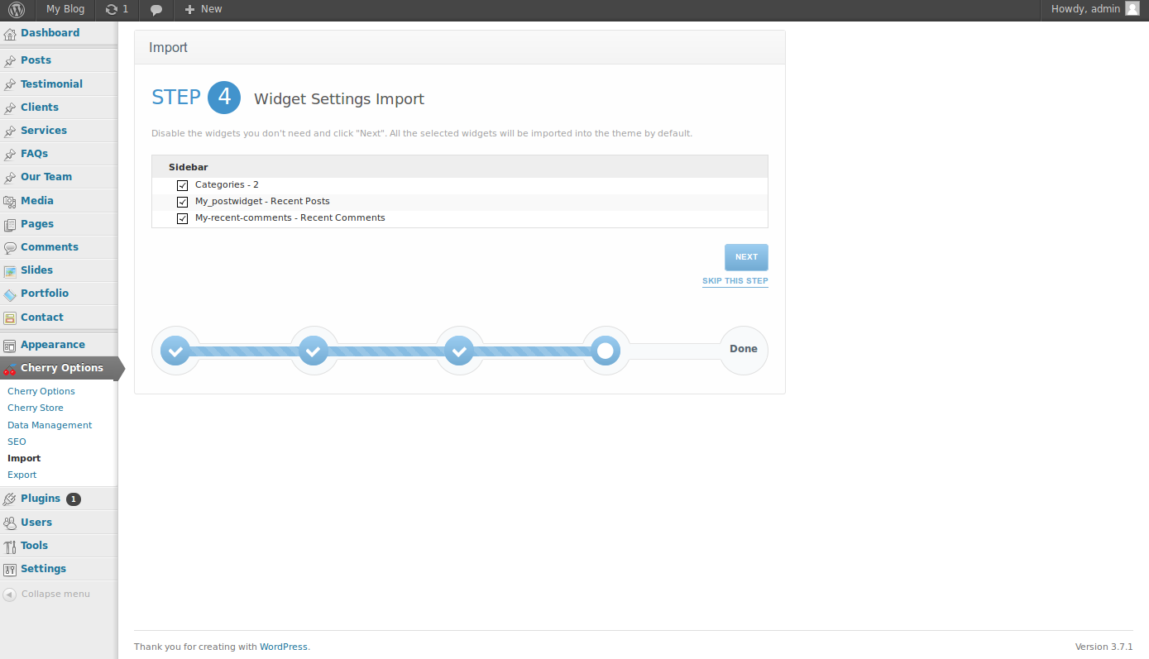Viewport: 1149px width, 659px height.
Task: Click the SKIP THIS STEP link
Action: point(735,281)
